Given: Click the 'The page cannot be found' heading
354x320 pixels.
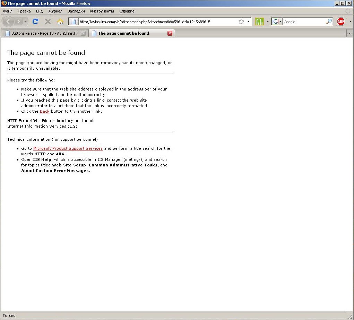Looking at the screenshot, I should (46, 53).
